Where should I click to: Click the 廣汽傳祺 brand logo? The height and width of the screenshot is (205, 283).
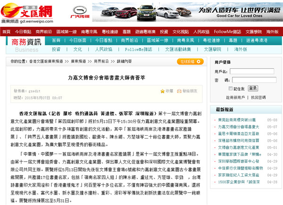80,12
